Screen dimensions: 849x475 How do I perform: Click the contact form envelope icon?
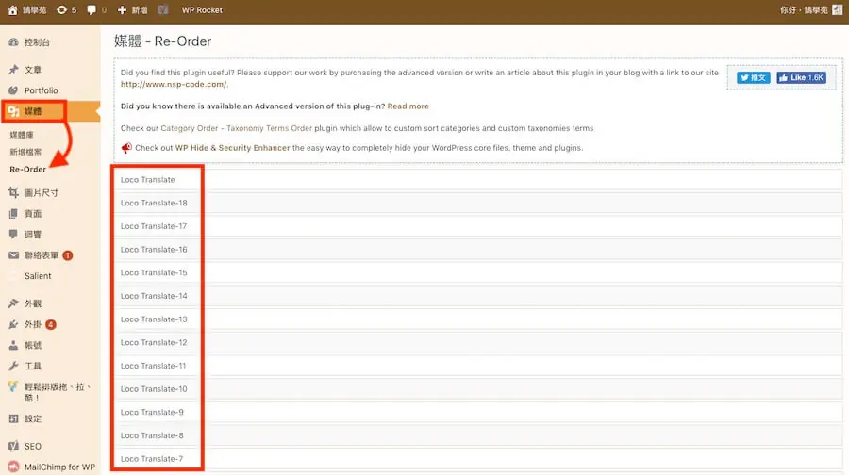(13, 255)
